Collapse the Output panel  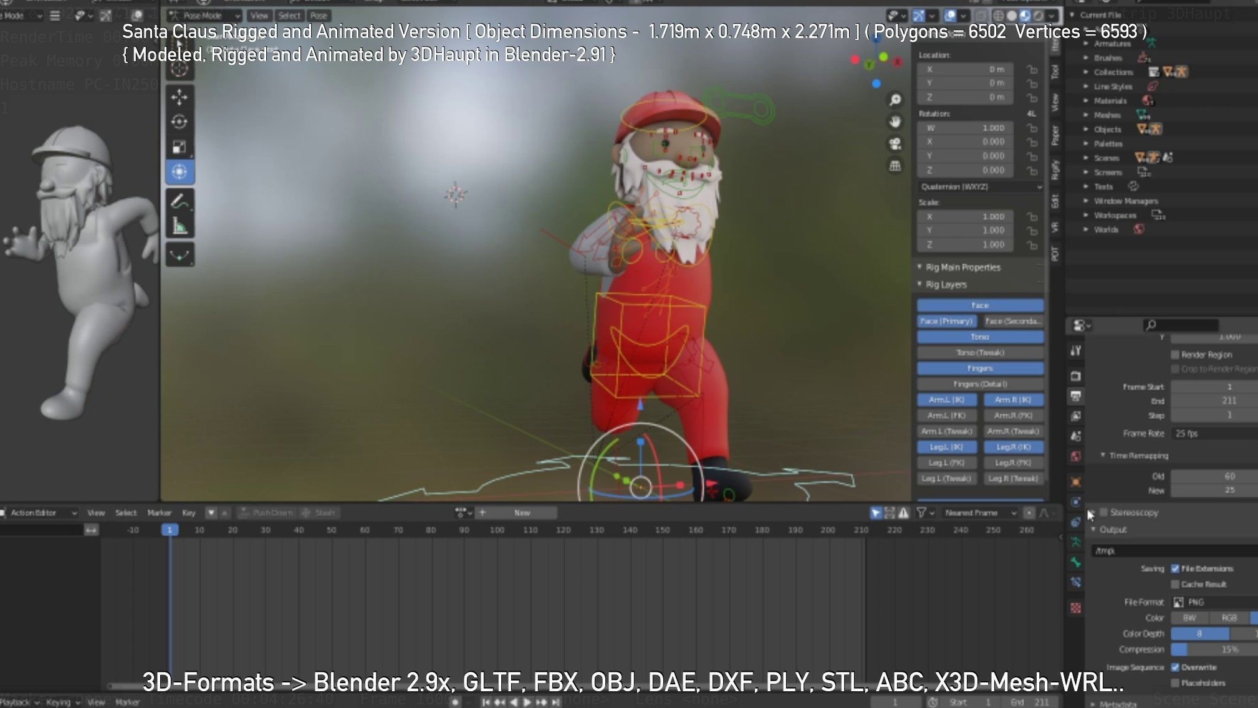click(1093, 530)
